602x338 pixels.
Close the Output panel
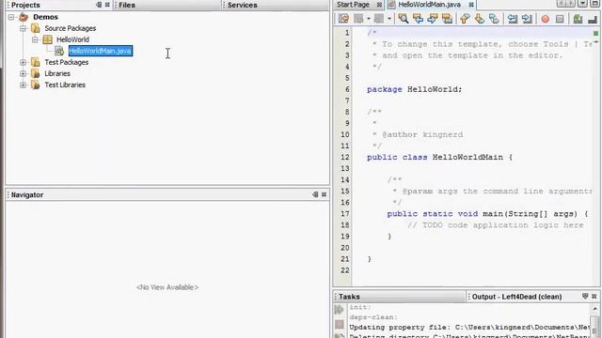pos(594,297)
